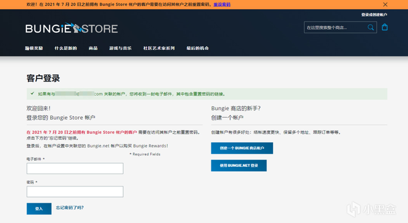Click the 重设密码 link in banner
This screenshot has width=408, height=223.
222,4
